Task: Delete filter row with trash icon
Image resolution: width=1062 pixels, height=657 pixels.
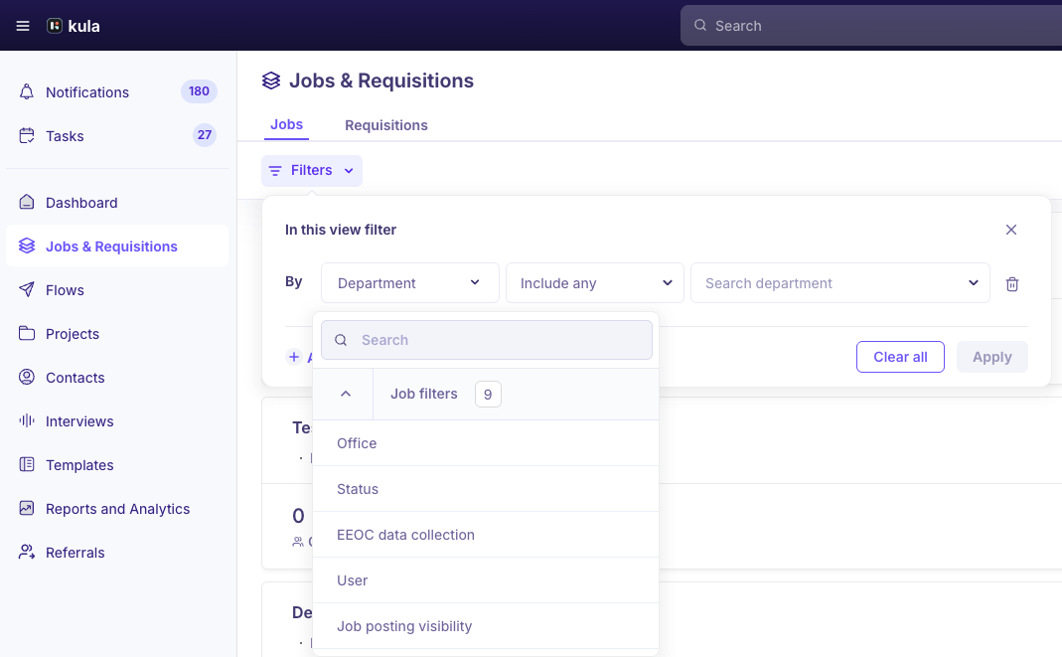Action: [1012, 284]
